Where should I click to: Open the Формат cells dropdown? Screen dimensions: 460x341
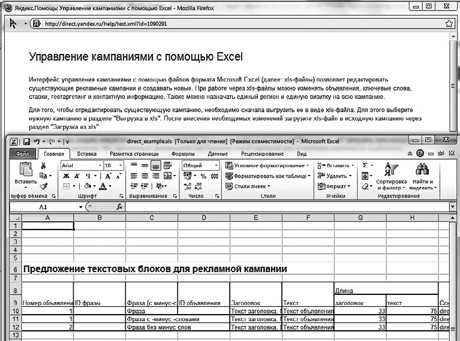coord(334,186)
